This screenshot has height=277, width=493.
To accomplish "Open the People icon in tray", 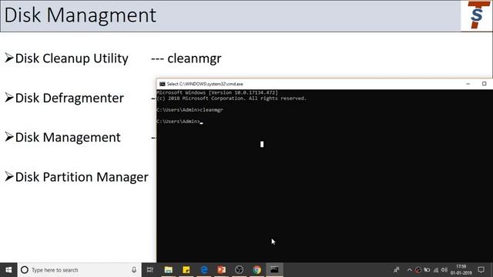I will click(397, 270).
